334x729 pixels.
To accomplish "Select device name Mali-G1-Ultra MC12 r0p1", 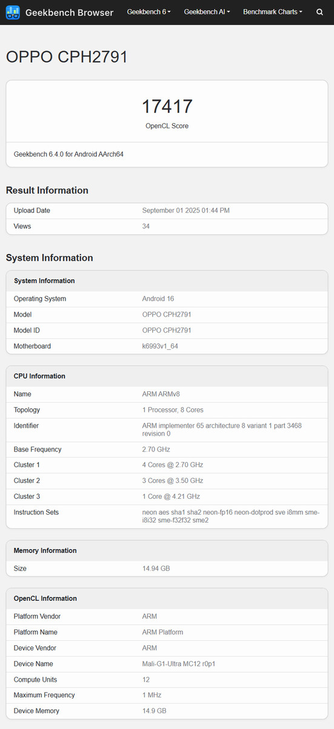I will pos(179,663).
